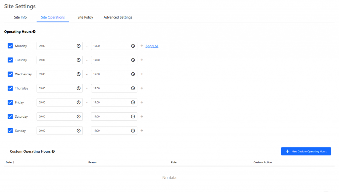
Task: Open Wednesday start time clock picker
Action: [78, 74]
